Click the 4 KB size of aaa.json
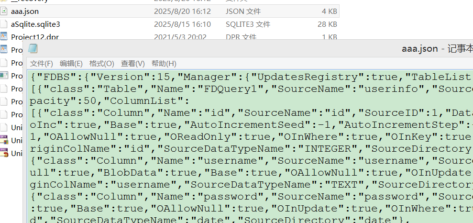Screen dimensions: 473x223 (330, 11)
